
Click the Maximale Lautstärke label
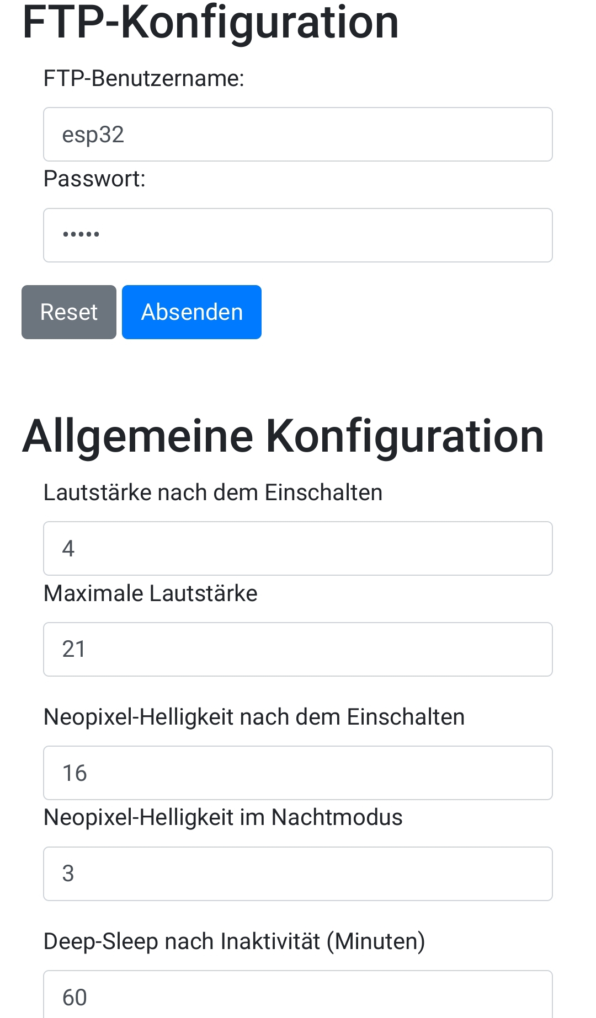151,593
